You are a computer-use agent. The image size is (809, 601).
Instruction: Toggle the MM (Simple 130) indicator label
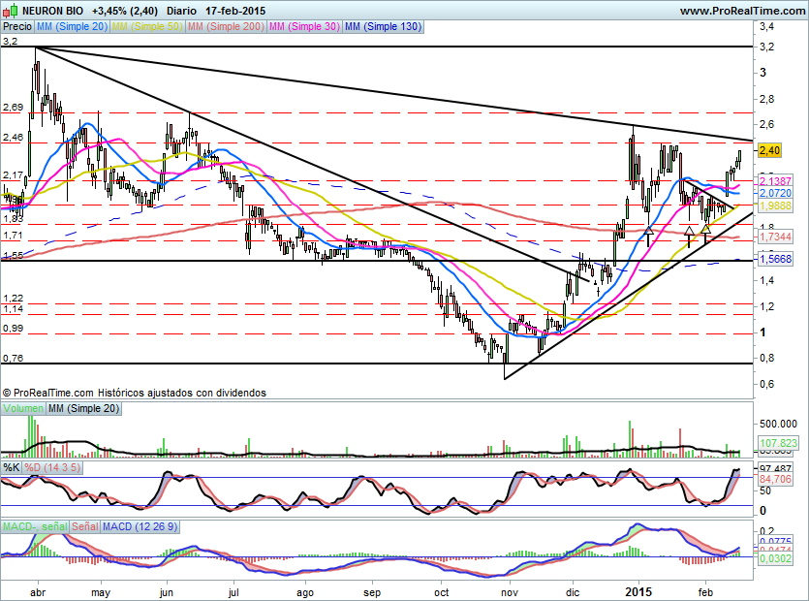click(383, 27)
